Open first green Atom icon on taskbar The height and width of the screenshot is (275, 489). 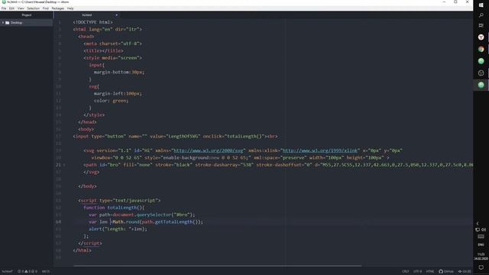[481, 61]
